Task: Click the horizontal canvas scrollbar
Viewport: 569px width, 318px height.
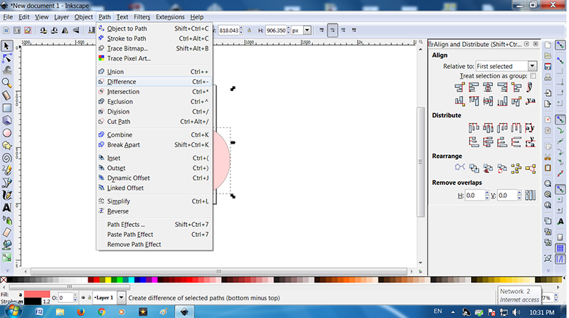Action: click(219, 272)
